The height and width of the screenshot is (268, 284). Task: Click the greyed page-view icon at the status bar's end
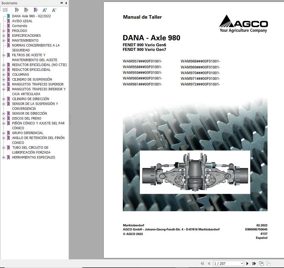point(268,263)
